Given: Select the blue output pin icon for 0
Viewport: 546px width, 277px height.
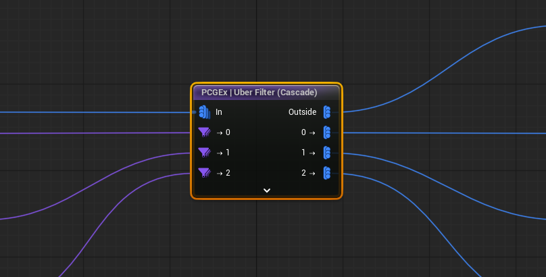Looking at the screenshot, I should pos(327,132).
